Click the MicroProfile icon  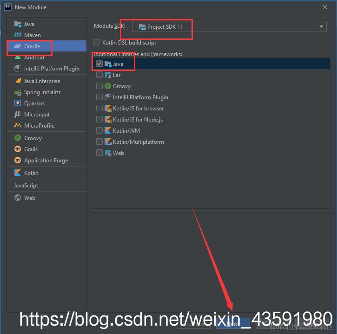(x=18, y=125)
